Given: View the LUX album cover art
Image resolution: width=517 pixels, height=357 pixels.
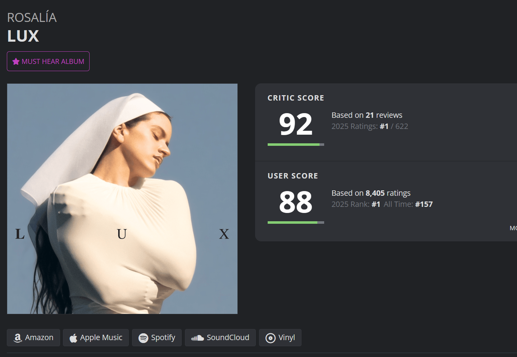Looking at the screenshot, I should [122, 199].
